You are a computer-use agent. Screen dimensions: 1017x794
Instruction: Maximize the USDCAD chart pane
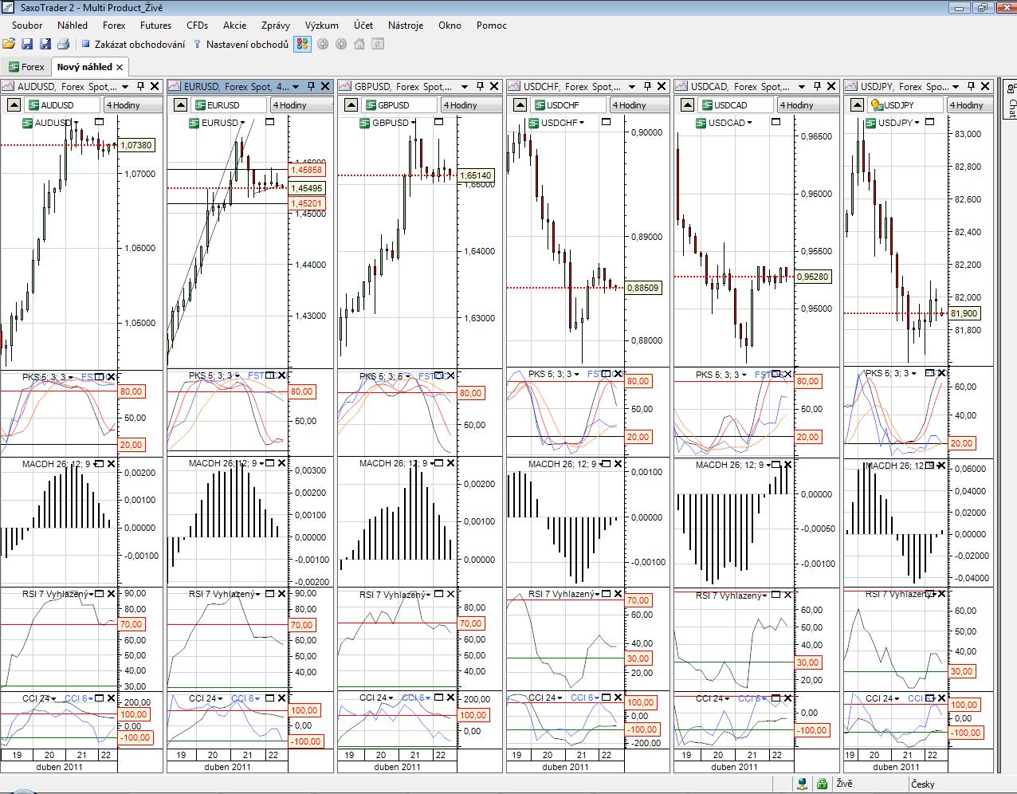pos(776,122)
